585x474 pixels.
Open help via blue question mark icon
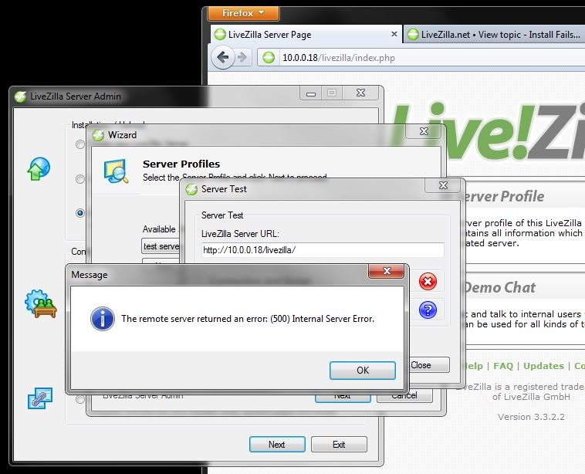click(428, 310)
